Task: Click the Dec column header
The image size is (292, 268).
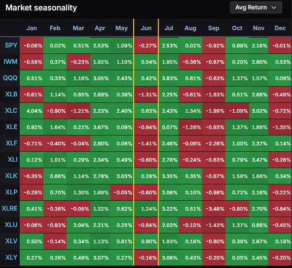Action: click(280, 28)
